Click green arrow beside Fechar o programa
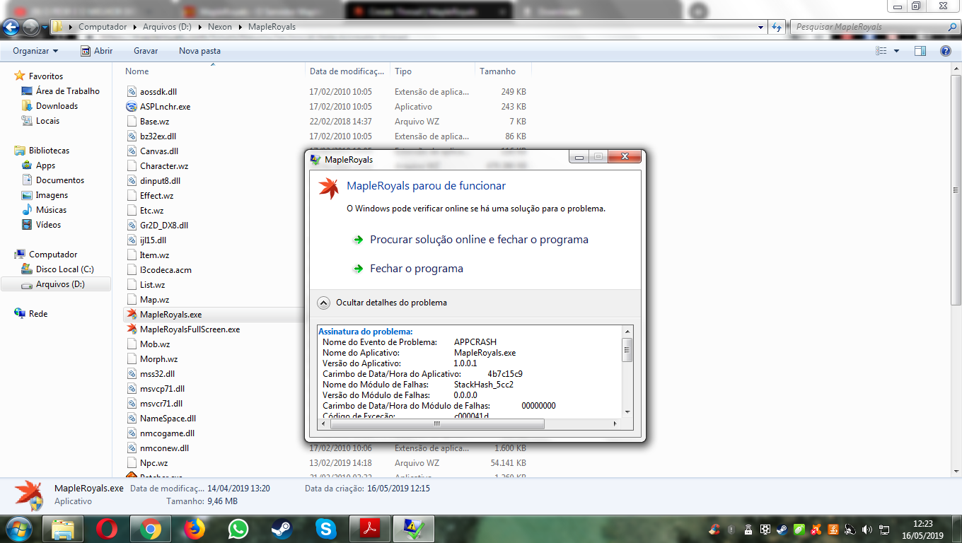Screen dimensions: 962x543 click(x=358, y=269)
